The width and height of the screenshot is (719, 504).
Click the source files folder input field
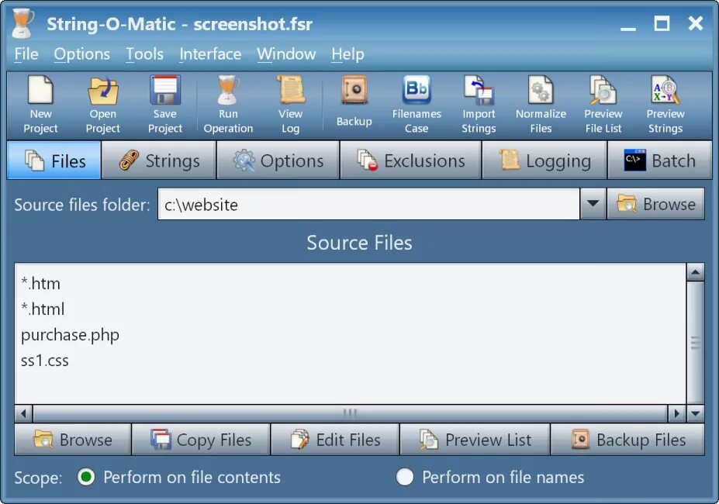pyautogui.click(x=368, y=204)
